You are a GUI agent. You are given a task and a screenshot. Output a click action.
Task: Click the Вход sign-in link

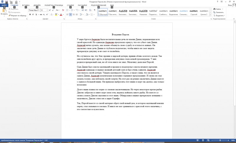(x=230, y=5)
